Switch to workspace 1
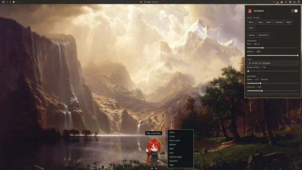 (x=7, y=2)
